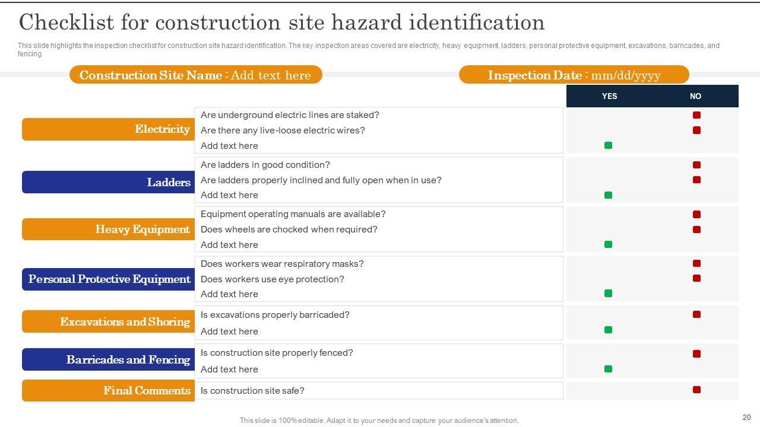Viewport: 760px width, 427px height.
Task: Click red NO marker for excavations properly barricaded
Action: [696, 314]
